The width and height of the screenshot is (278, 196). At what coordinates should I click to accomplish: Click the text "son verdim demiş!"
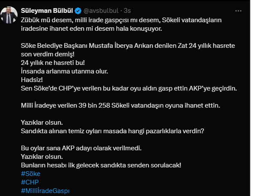click(x=47, y=54)
